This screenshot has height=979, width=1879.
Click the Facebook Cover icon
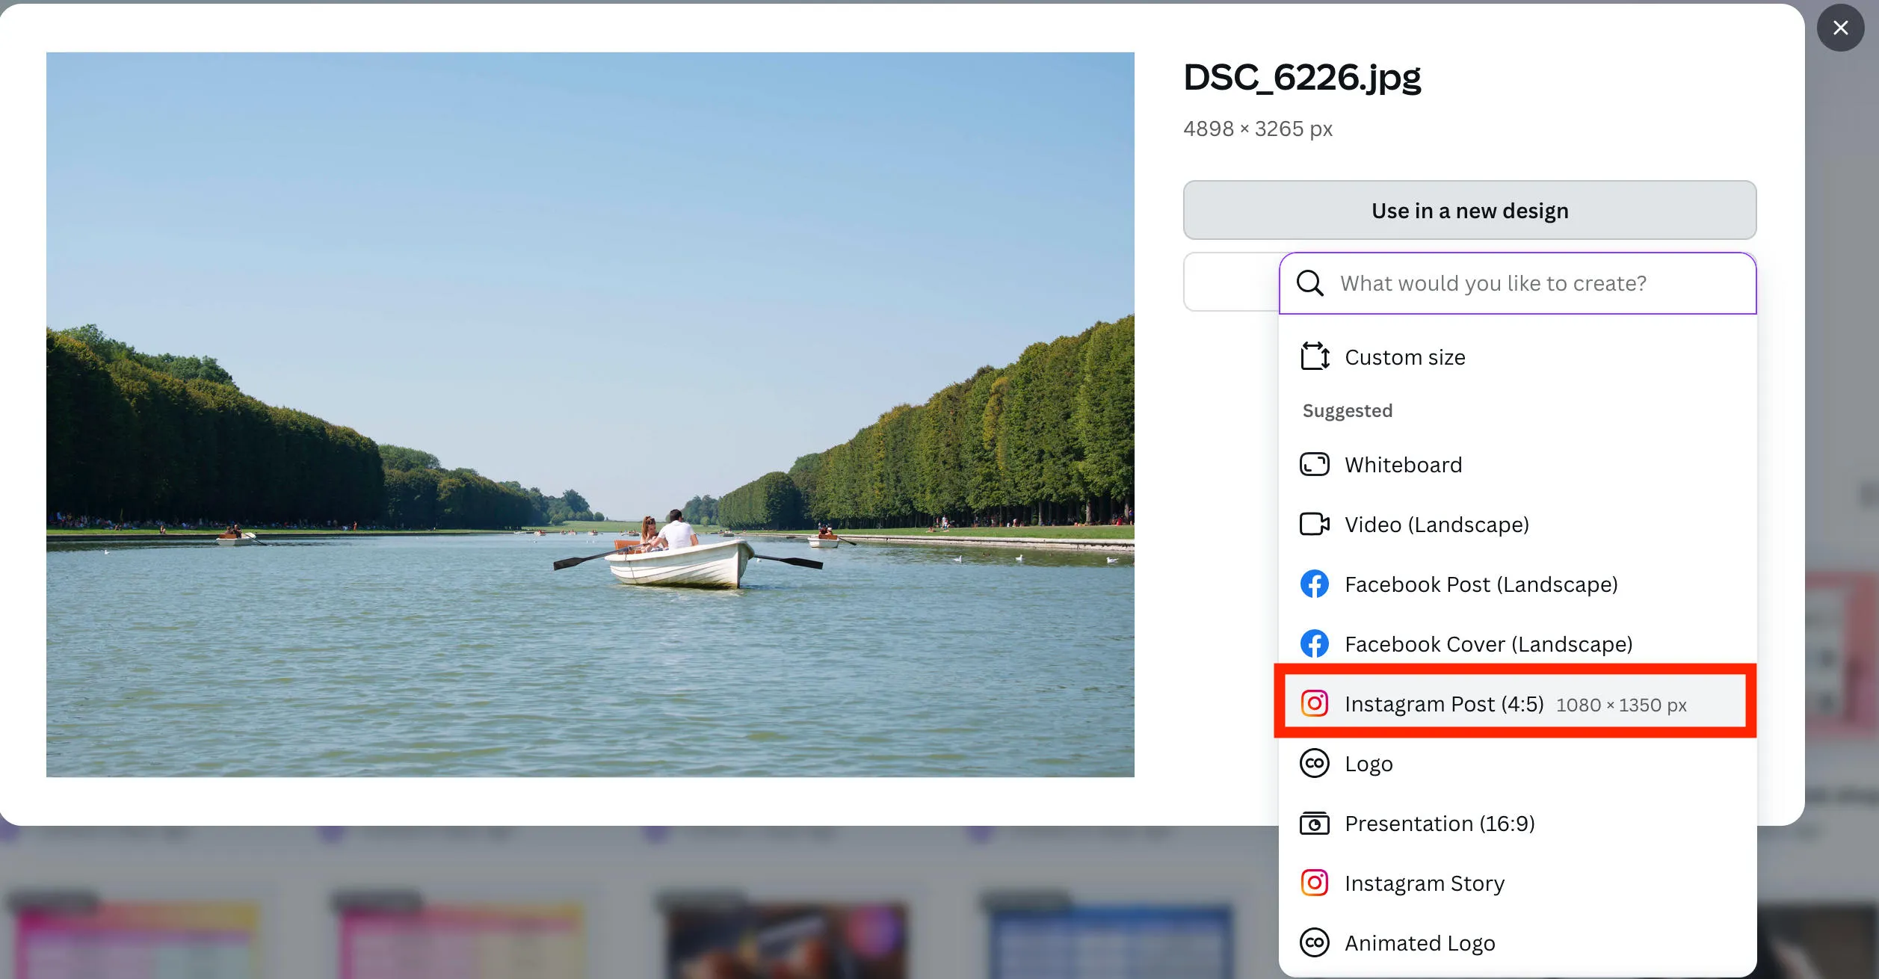click(x=1315, y=643)
